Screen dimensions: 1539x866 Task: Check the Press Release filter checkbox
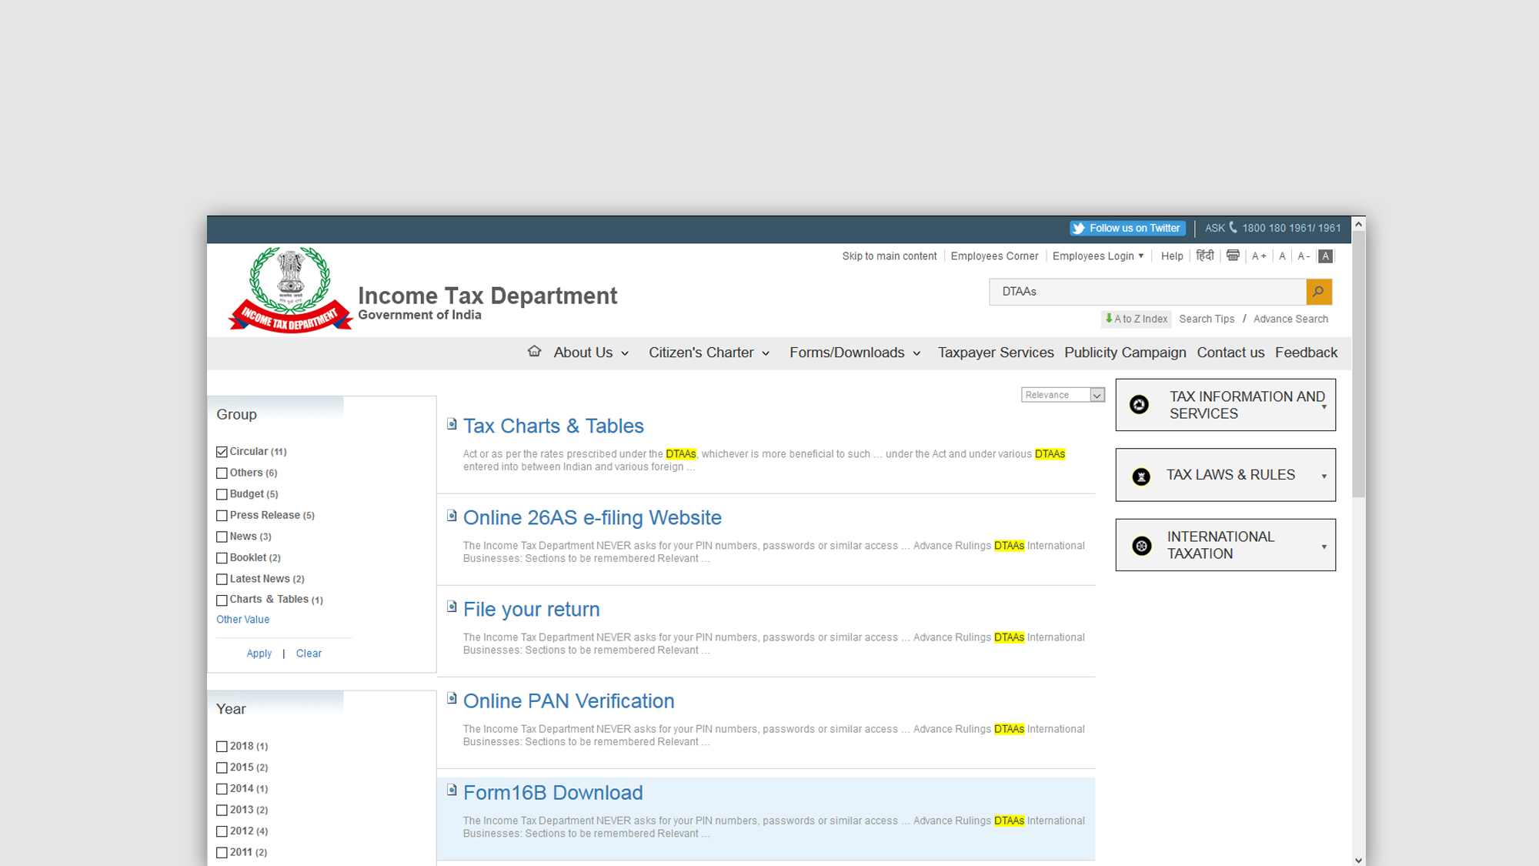click(222, 516)
